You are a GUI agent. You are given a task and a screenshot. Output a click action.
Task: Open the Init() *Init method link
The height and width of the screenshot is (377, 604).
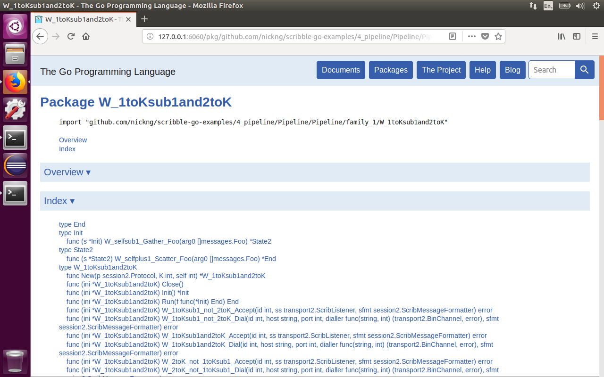point(127,293)
